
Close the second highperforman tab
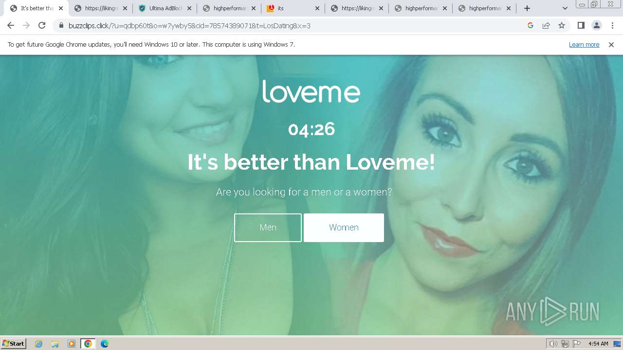click(445, 8)
